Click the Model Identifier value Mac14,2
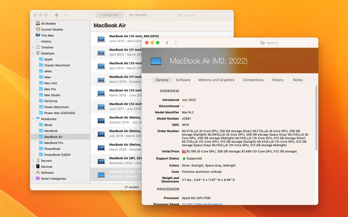The image size is (348, 217). (188, 112)
